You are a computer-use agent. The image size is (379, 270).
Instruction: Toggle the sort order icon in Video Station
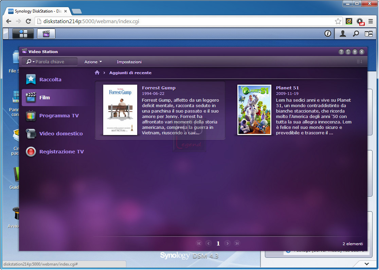pos(359,62)
